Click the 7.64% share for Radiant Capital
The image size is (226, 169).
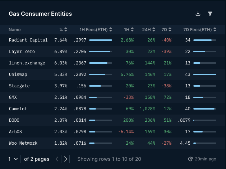coord(61,40)
